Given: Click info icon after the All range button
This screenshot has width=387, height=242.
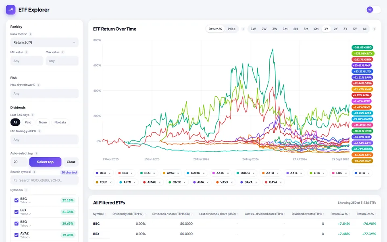Looking at the screenshot, I should (374, 29).
